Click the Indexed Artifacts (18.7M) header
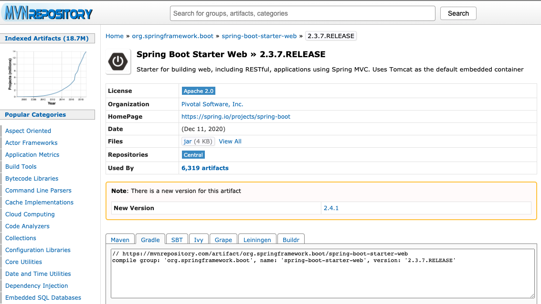The width and height of the screenshot is (541, 304). (47, 39)
